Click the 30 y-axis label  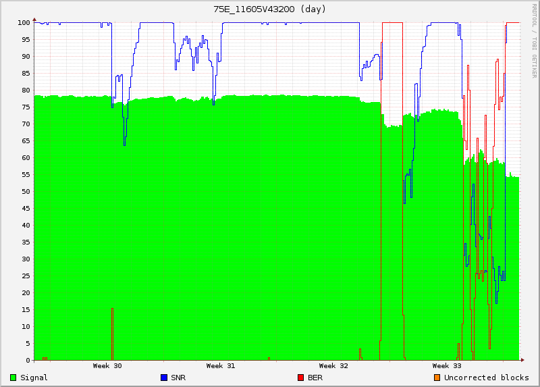coord(26,259)
